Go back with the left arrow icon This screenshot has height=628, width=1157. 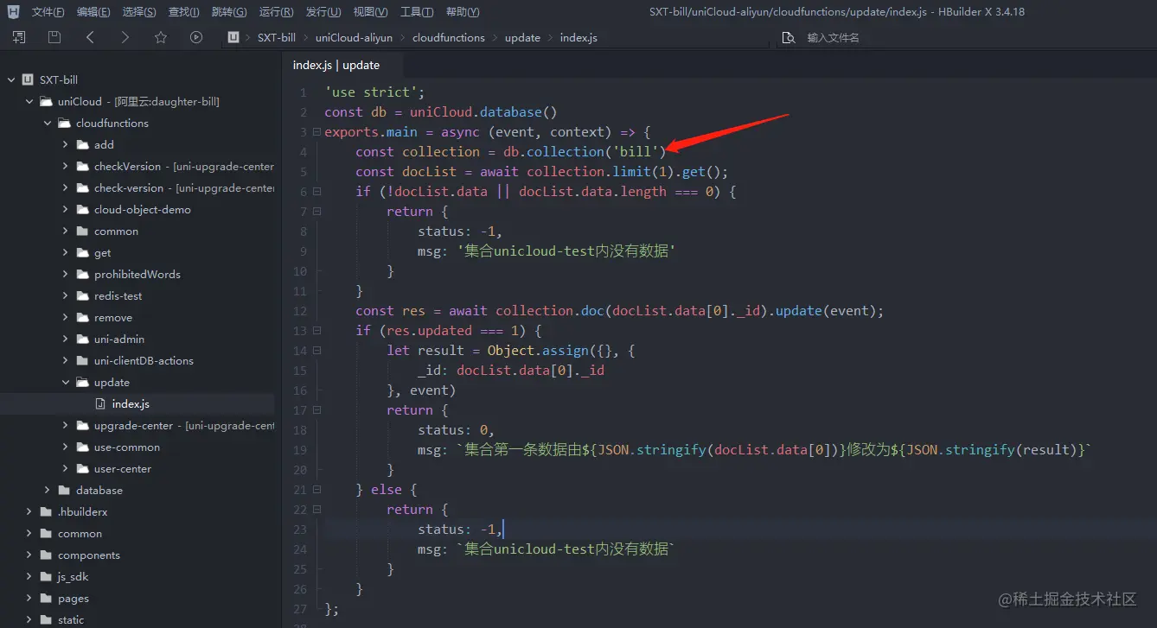tap(90, 37)
